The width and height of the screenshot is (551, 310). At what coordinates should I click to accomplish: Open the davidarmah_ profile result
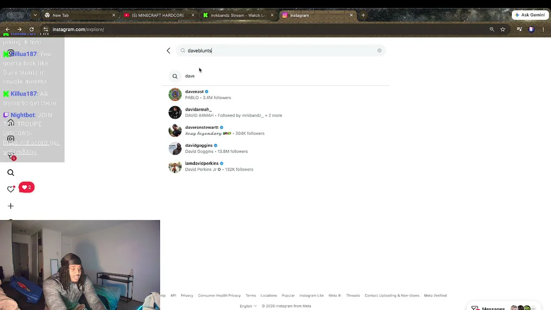[x=275, y=112]
